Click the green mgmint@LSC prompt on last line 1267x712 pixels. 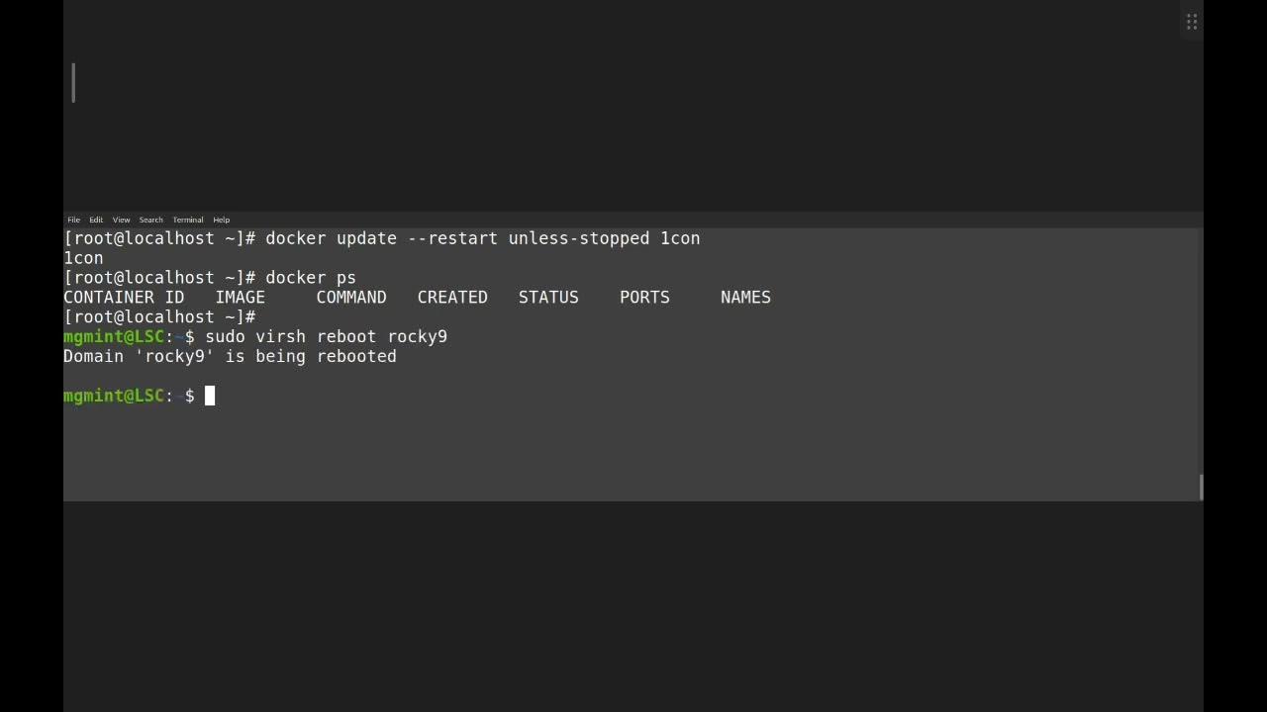113,396
